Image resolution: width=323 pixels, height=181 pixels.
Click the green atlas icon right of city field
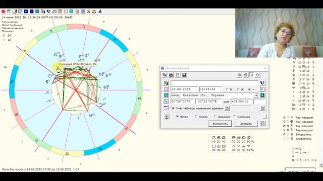pyautogui.click(x=262, y=95)
